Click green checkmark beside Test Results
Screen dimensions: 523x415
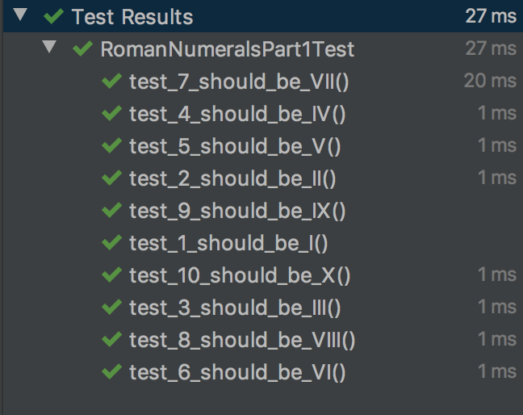coord(53,16)
